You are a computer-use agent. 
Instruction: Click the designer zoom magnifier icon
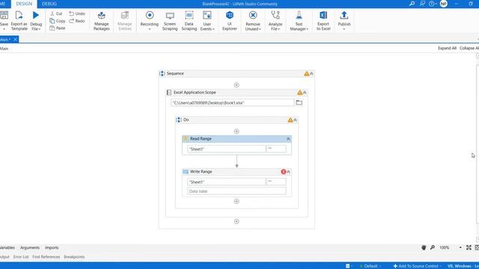point(433,247)
